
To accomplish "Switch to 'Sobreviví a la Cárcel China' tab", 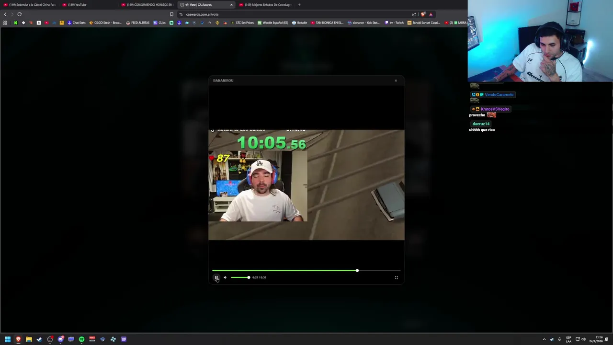I will click(x=30, y=5).
